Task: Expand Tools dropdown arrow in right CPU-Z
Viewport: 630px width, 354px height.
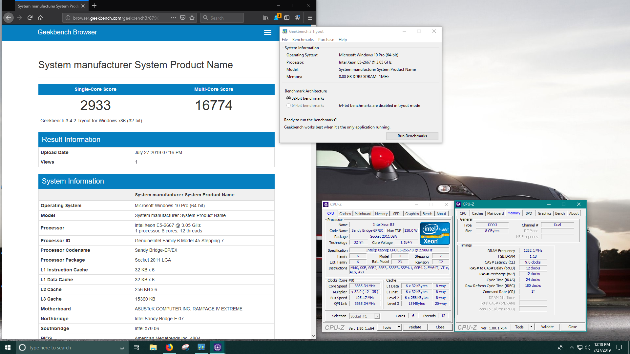Action: (x=531, y=327)
